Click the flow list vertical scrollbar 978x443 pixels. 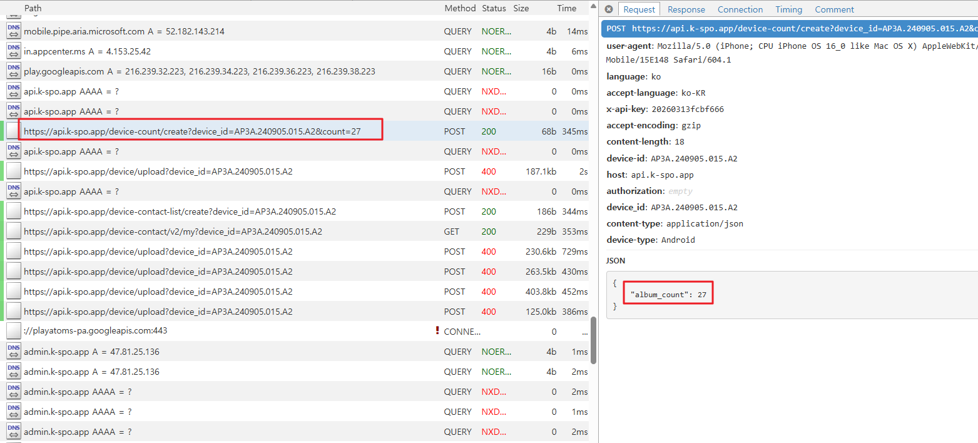coord(593,341)
